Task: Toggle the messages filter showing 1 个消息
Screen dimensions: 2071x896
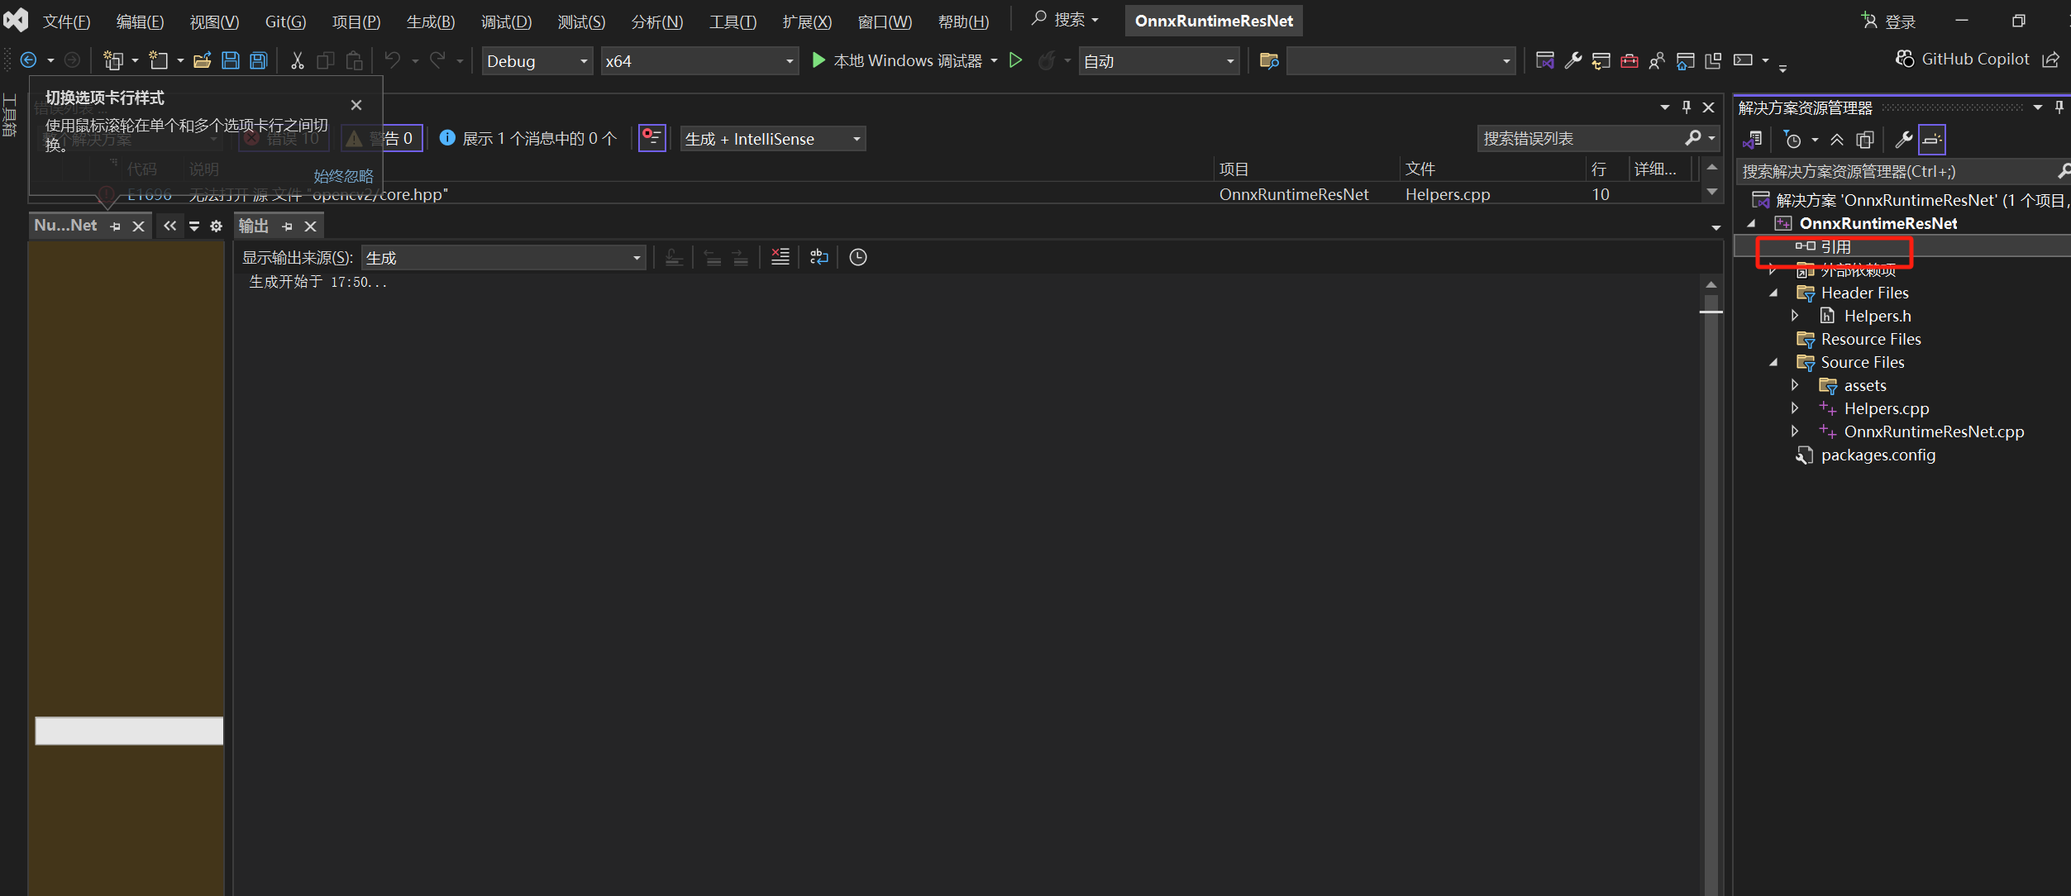Action: (x=529, y=137)
